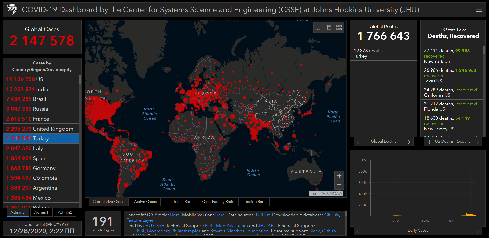Screen dimensions: 489x238
Task: Open the hamburger menu in the header
Action: pos(479,9)
